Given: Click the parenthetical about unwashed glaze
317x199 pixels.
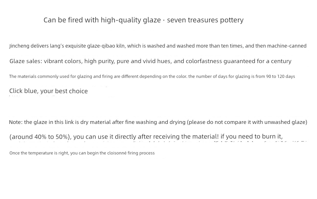Looking at the screenshot, I should (247, 122).
